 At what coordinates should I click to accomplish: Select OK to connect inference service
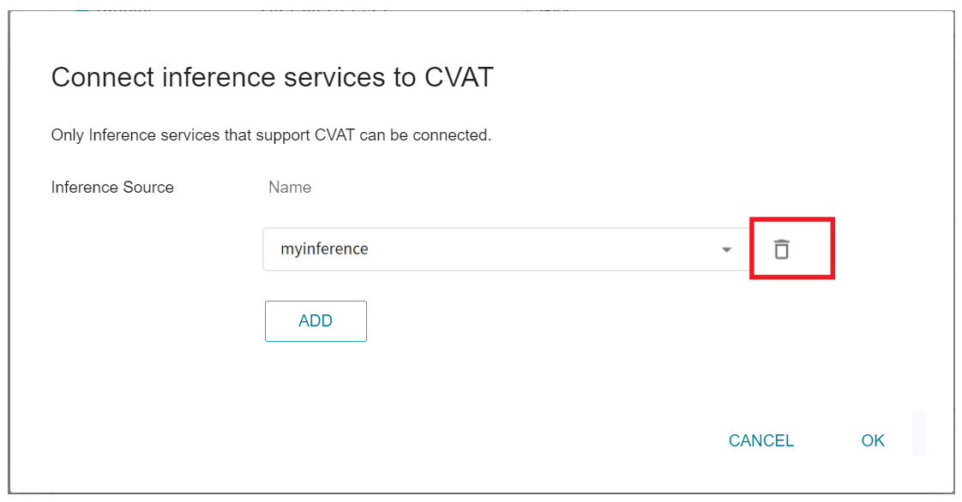(873, 440)
